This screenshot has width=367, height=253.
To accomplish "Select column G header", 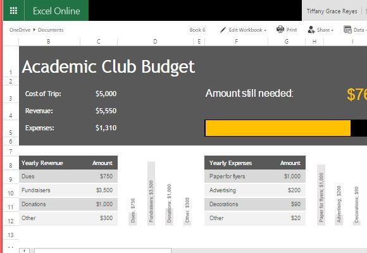I will (287, 42).
